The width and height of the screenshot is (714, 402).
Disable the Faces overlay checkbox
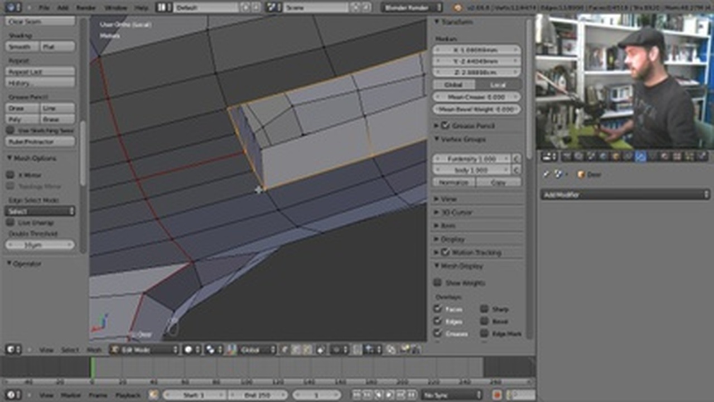(438, 309)
